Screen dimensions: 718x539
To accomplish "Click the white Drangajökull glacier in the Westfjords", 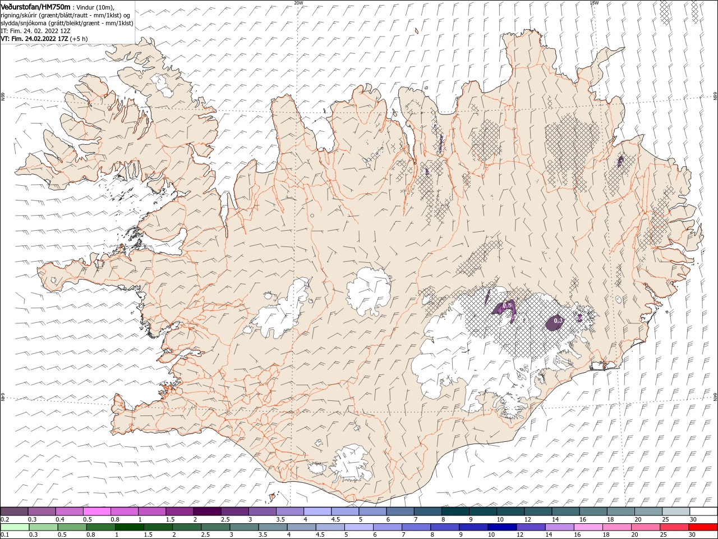I will pyautogui.click(x=163, y=85).
